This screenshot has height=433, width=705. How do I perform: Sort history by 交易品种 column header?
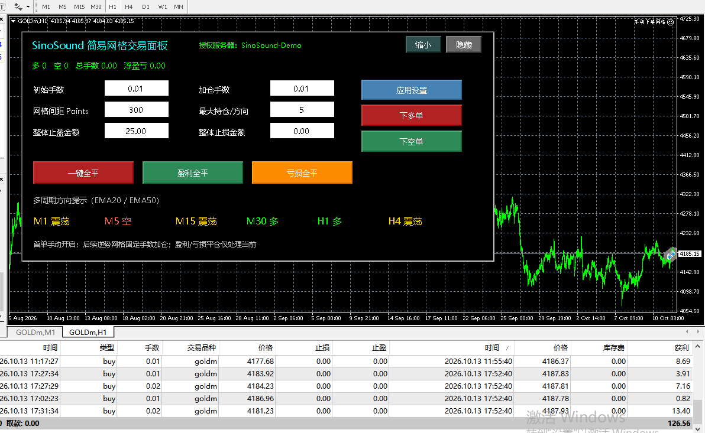(190, 348)
